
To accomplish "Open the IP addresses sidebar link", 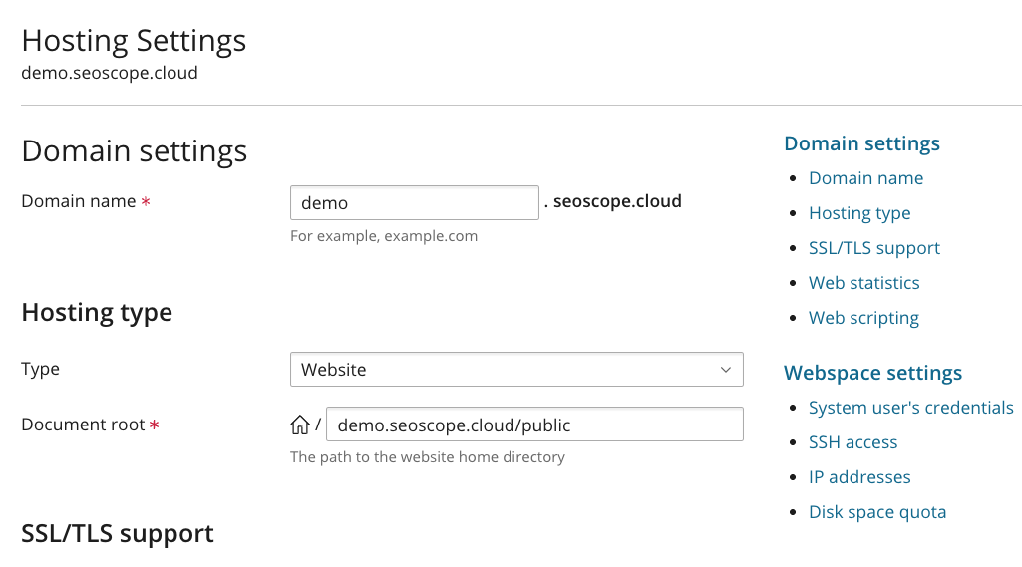I will (859, 477).
